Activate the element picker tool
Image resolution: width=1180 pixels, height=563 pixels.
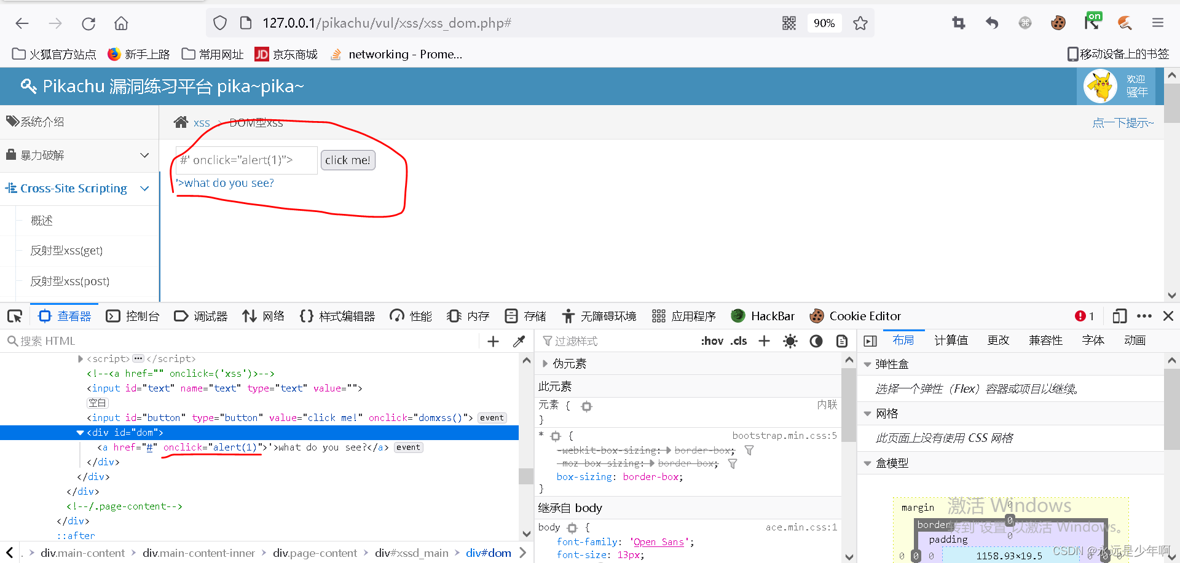15,316
